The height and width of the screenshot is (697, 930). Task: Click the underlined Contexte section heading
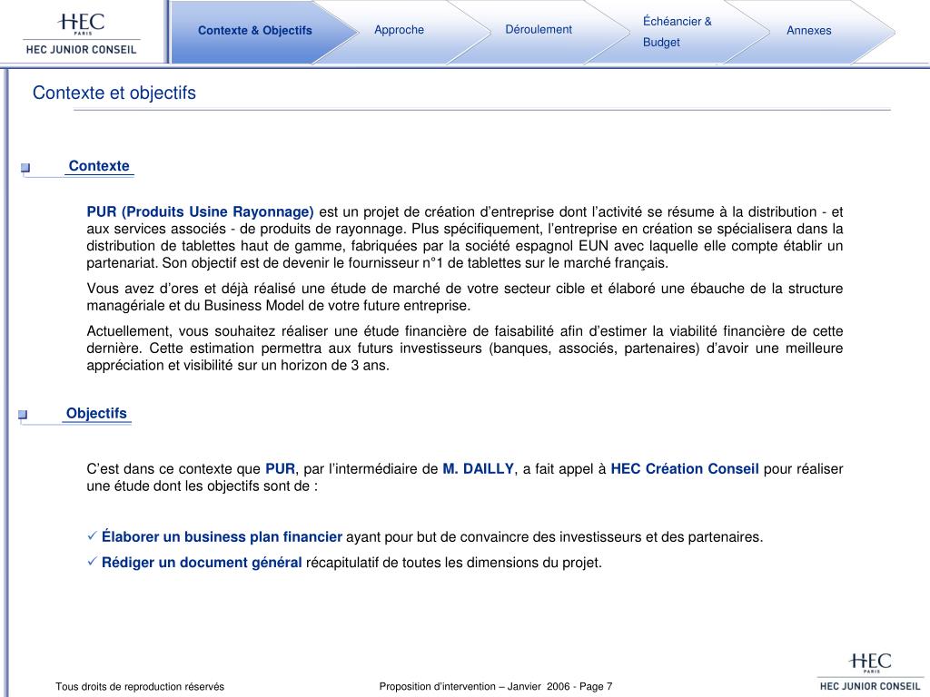[x=99, y=166]
